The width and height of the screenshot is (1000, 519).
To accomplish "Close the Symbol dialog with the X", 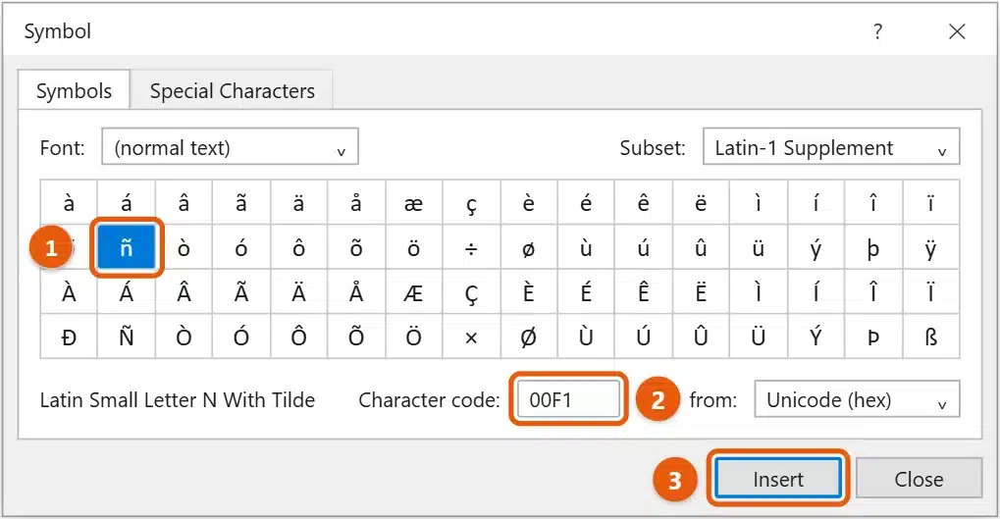I will [957, 31].
